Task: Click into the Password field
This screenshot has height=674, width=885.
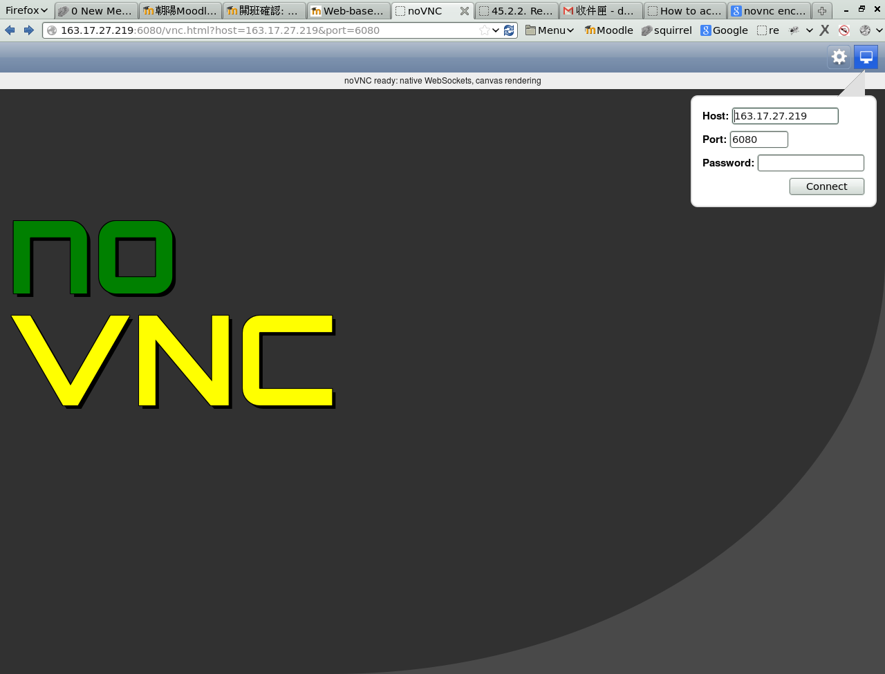Action: pos(810,163)
